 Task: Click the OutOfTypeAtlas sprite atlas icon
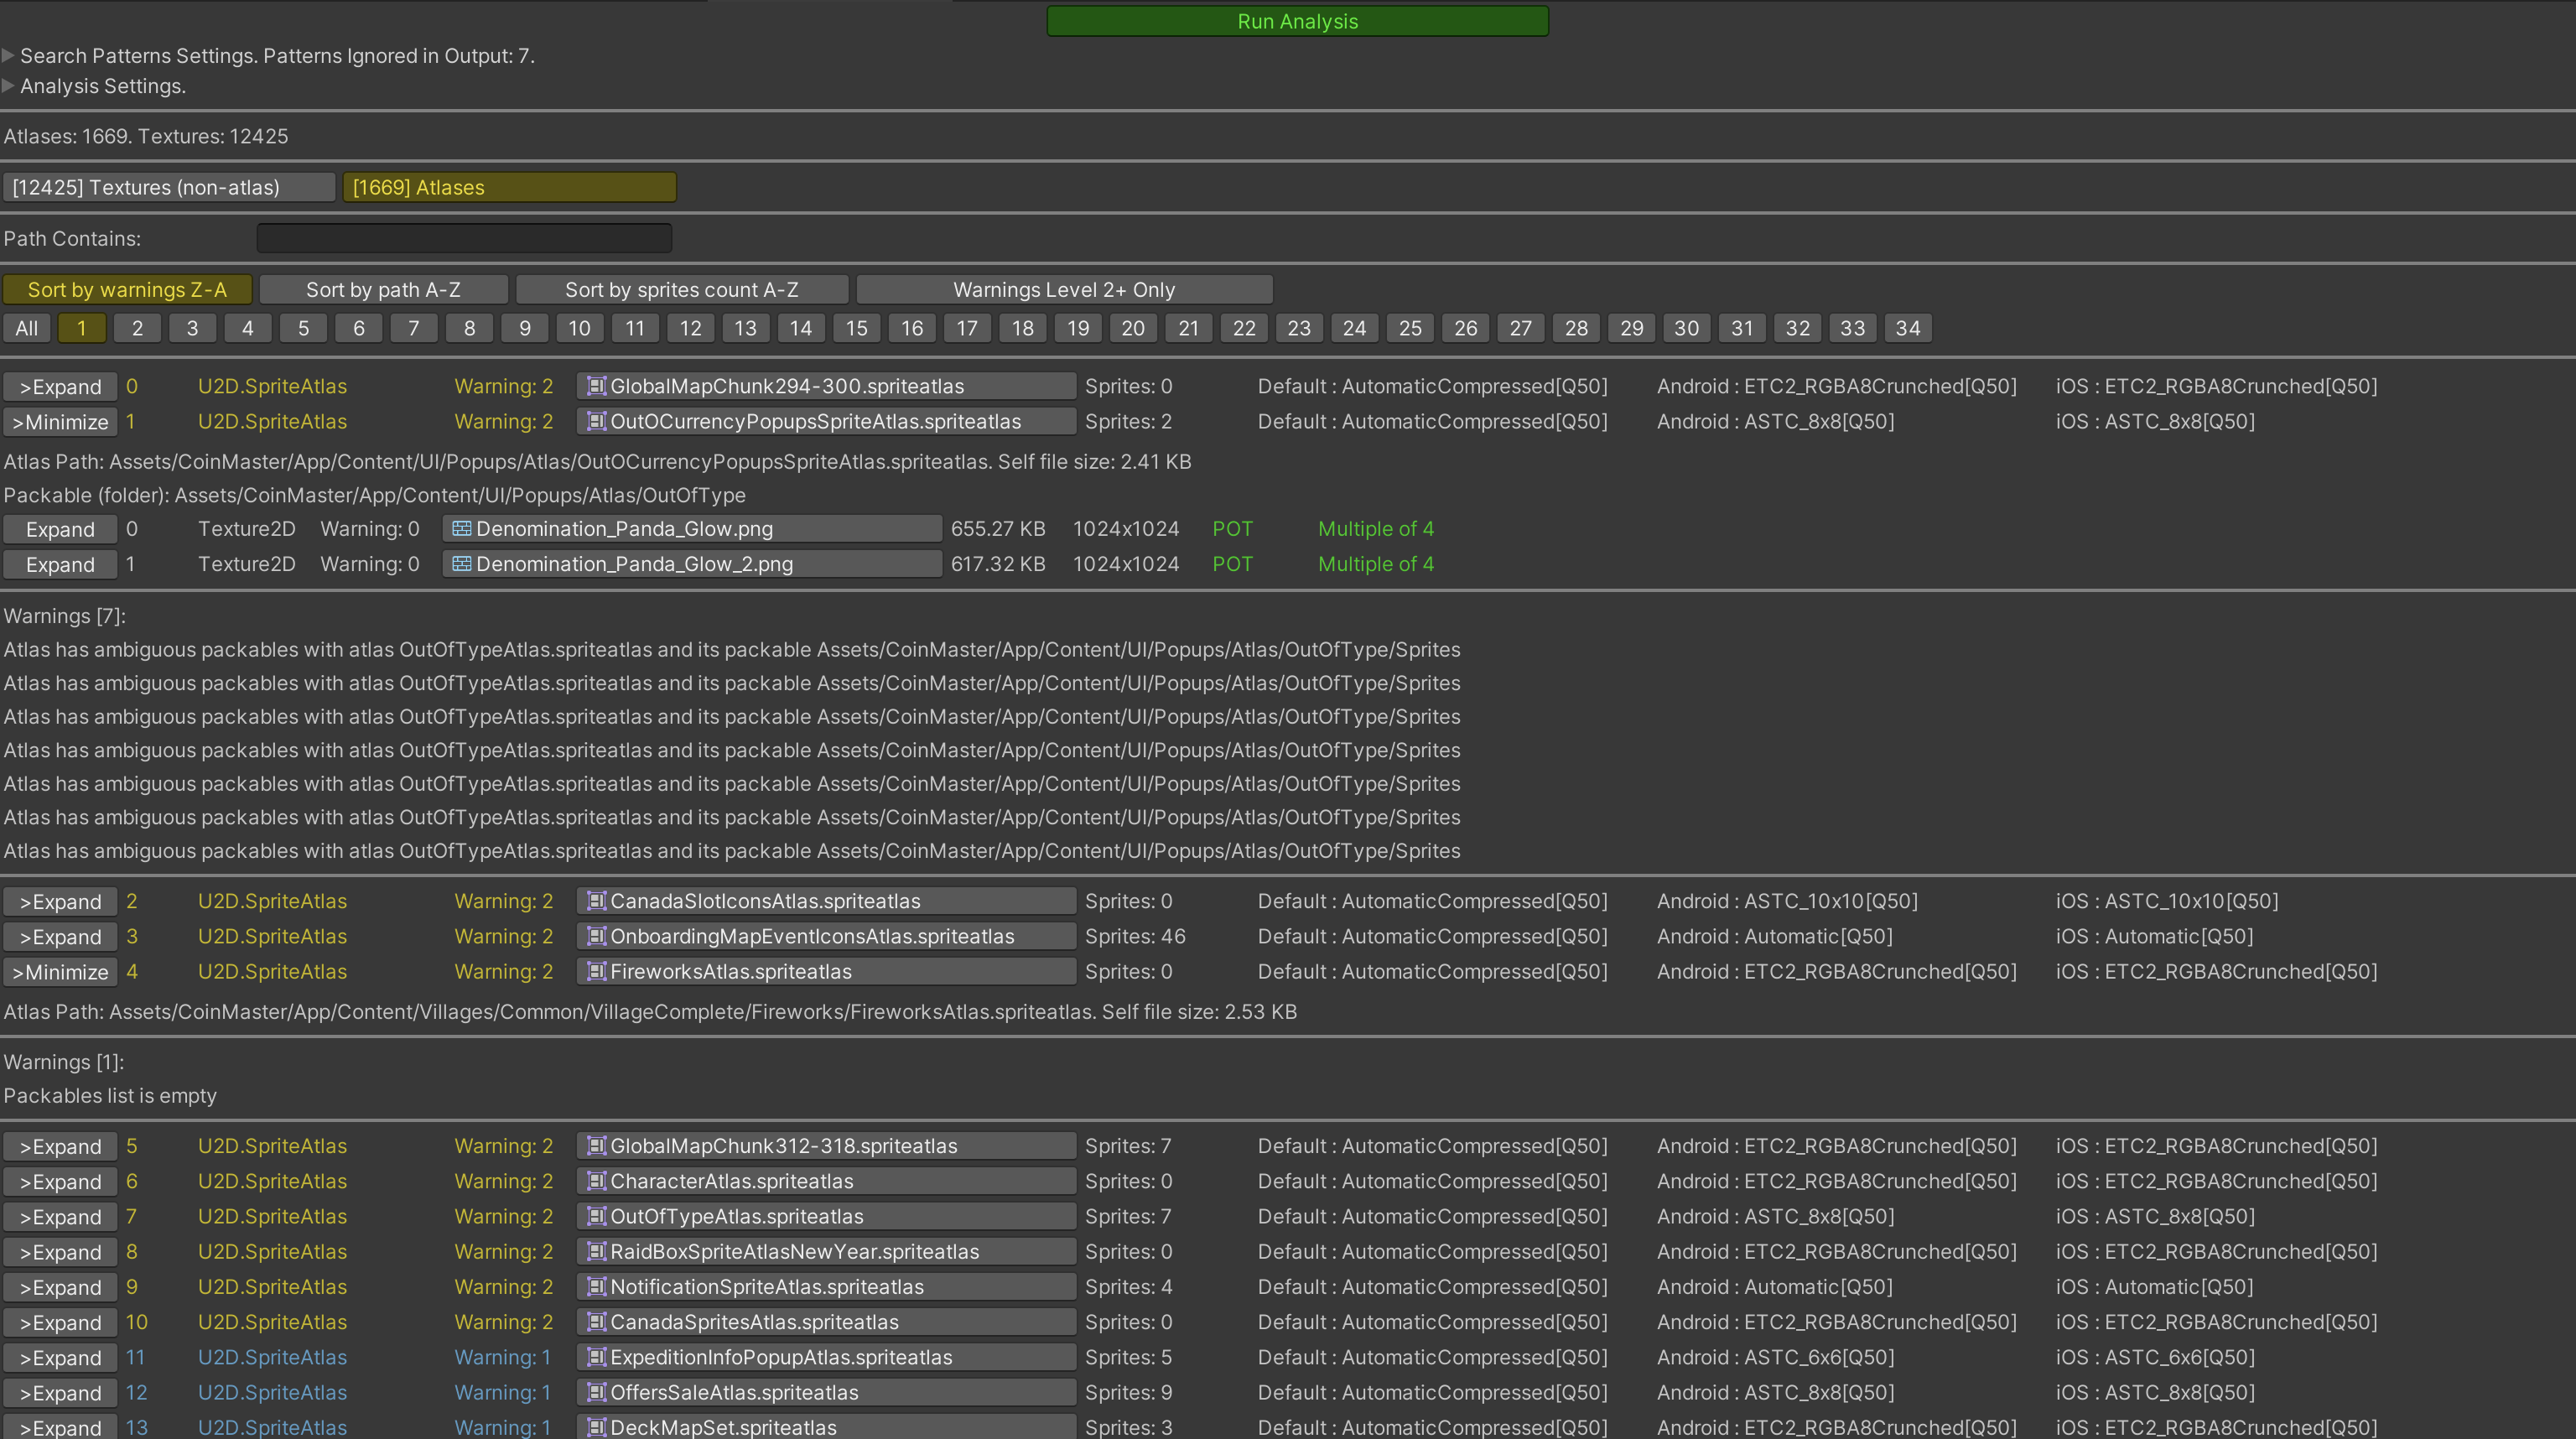(x=596, y=1217)
